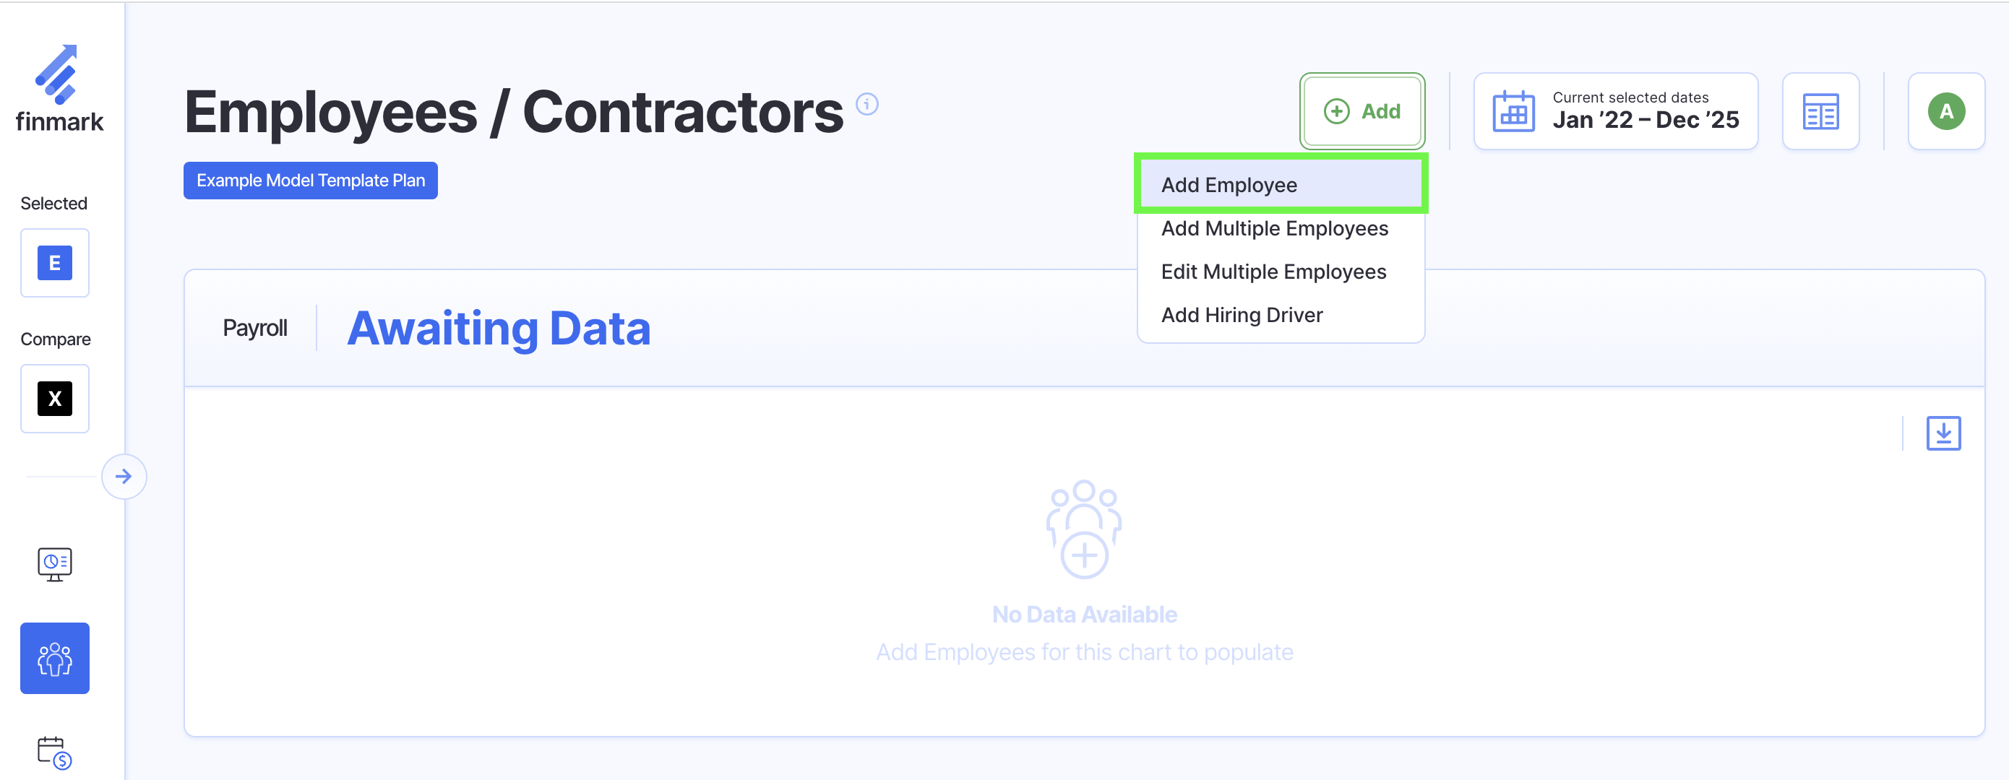Select the Employees people icon in sidebar
2009x780 pixels.
[x=55, y=659]
